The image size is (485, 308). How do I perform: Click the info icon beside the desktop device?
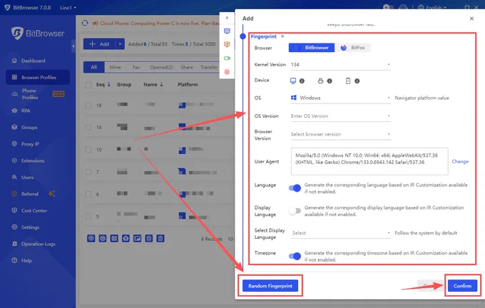tap(302, 81)
